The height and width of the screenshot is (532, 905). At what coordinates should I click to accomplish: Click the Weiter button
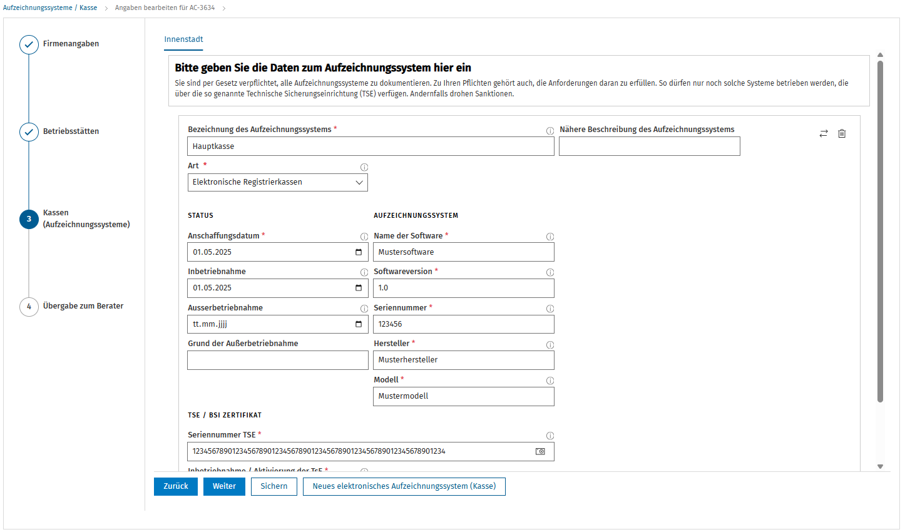click(224, 486)
